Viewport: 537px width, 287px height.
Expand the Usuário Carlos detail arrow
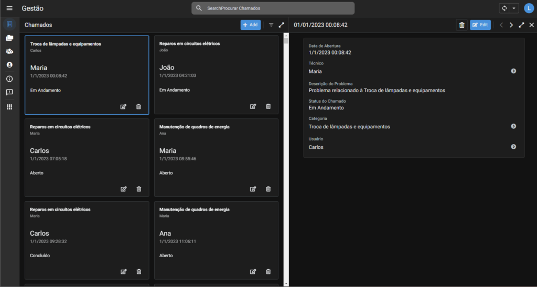click(513, 147)
